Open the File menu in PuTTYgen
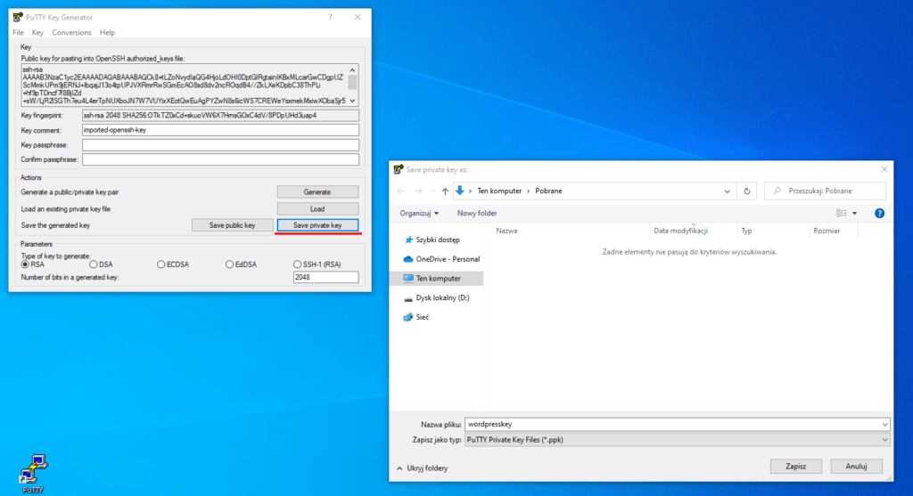This screenshot has height=496, width=913. coord(18,33)
